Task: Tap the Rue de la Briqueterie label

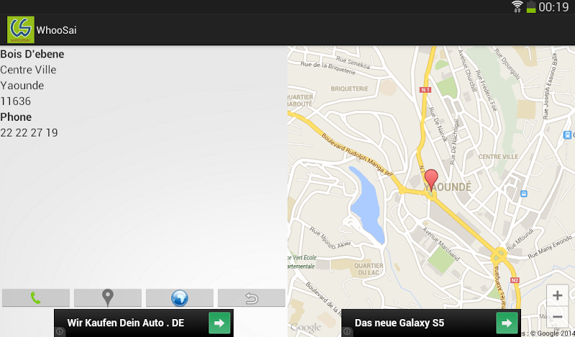Action: (328, 68)
